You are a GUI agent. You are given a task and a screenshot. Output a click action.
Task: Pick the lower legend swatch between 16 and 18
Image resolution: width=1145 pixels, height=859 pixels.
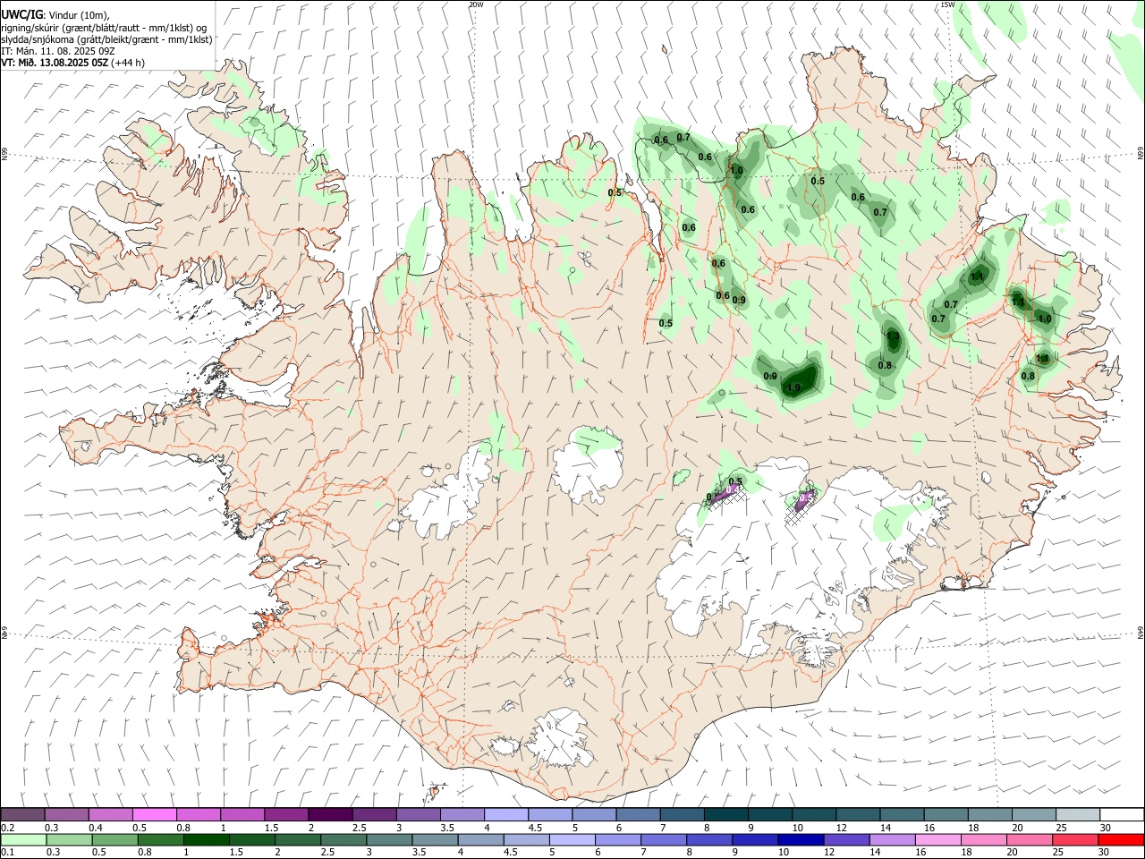click(x=939, y=839)
